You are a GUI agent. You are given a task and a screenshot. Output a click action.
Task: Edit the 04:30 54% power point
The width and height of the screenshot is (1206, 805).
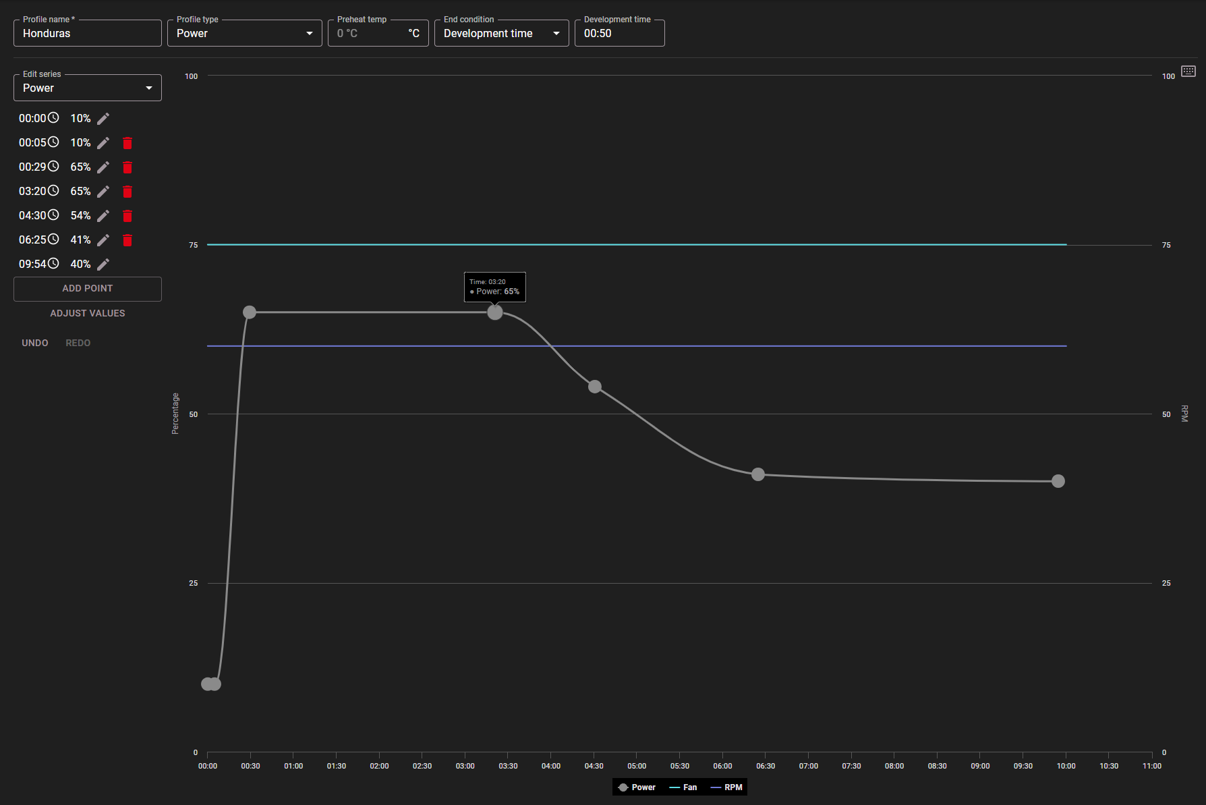coord(103,216)
